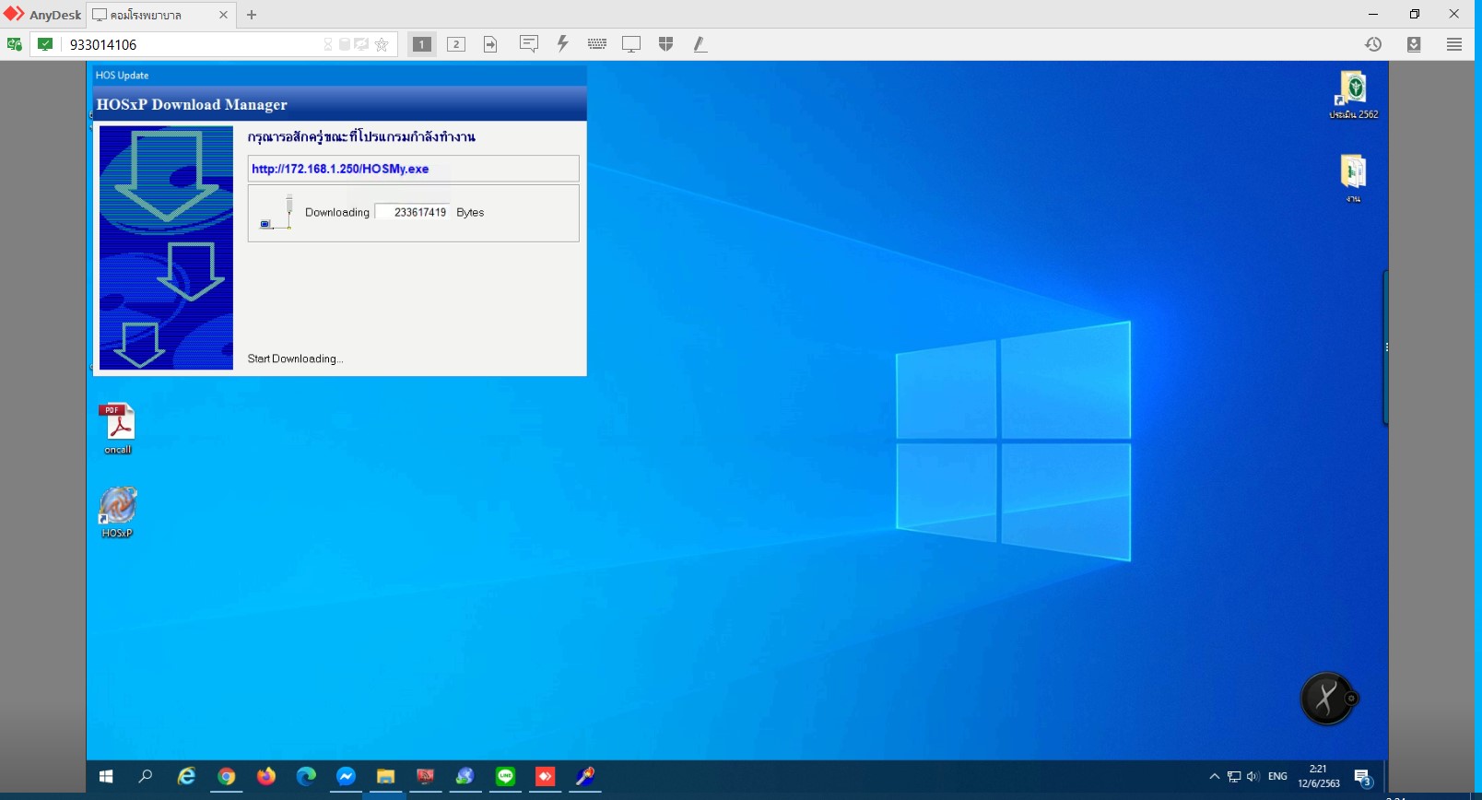Open AnyDesk icon on remote taskbar

click(x=545, y=777)
